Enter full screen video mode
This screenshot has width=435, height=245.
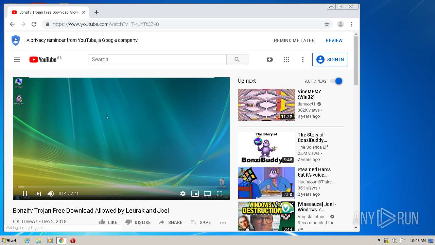tap(220, 194)
